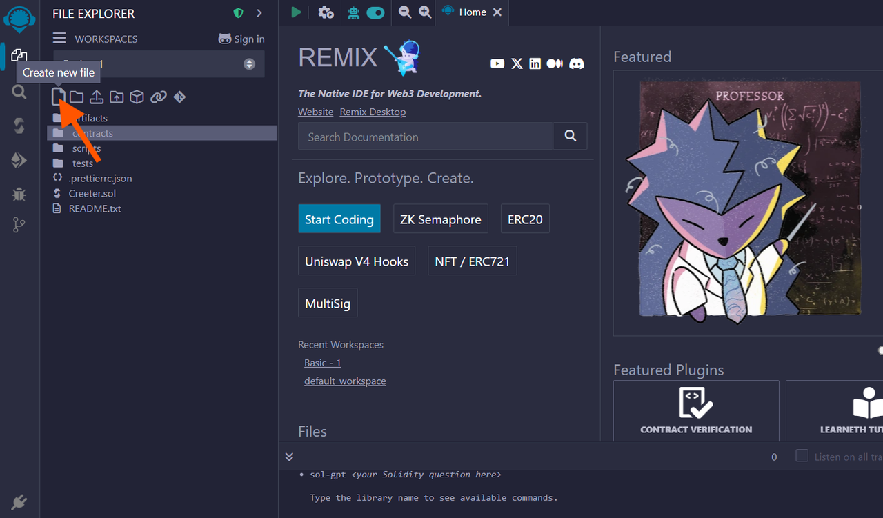Click the MultiSig template button
This screenshot has height=518, width=883.
click(328, 303)
